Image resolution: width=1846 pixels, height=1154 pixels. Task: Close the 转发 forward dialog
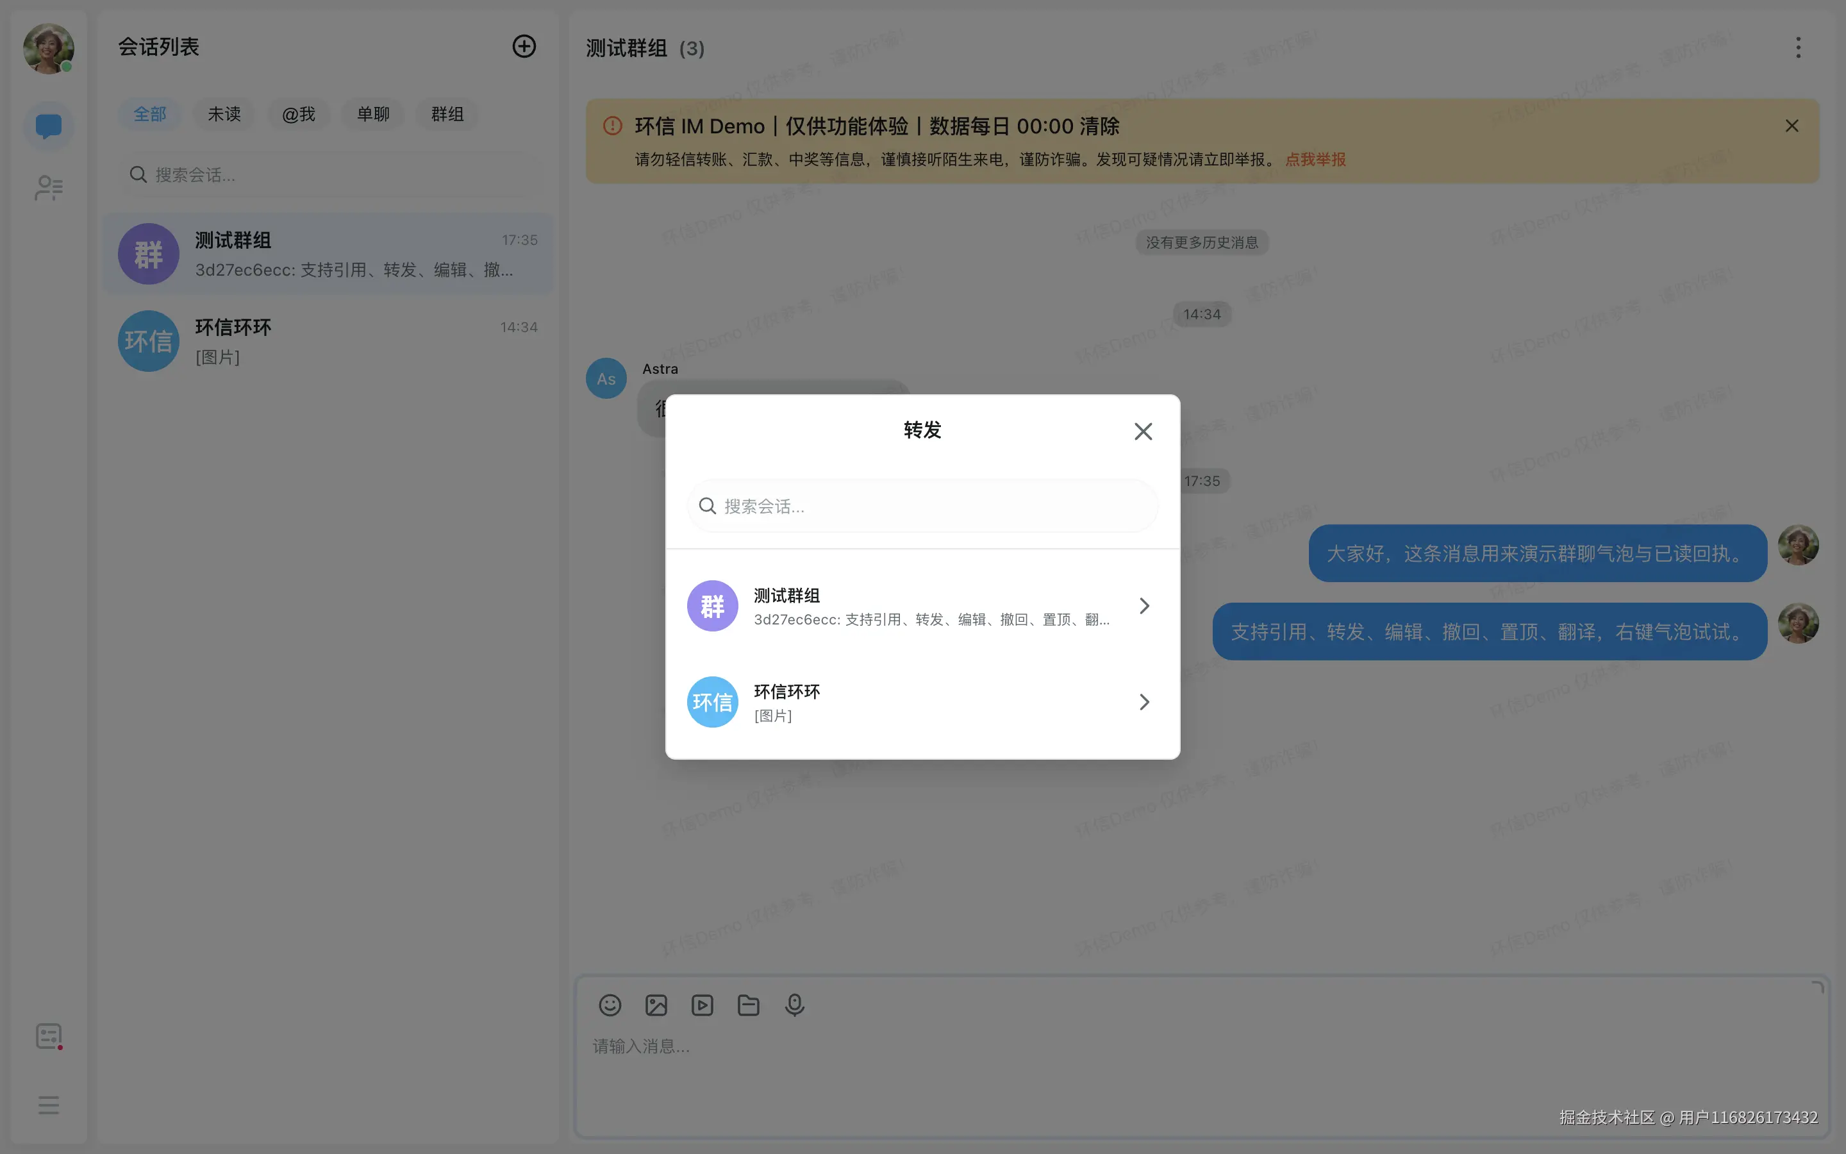pos(1143,431)
